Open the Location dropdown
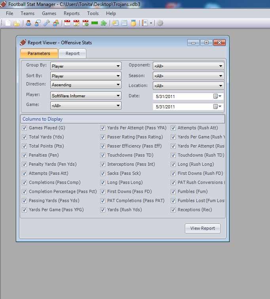The height and width of the screenshot is (299, 270). click(x=188, y=86)
